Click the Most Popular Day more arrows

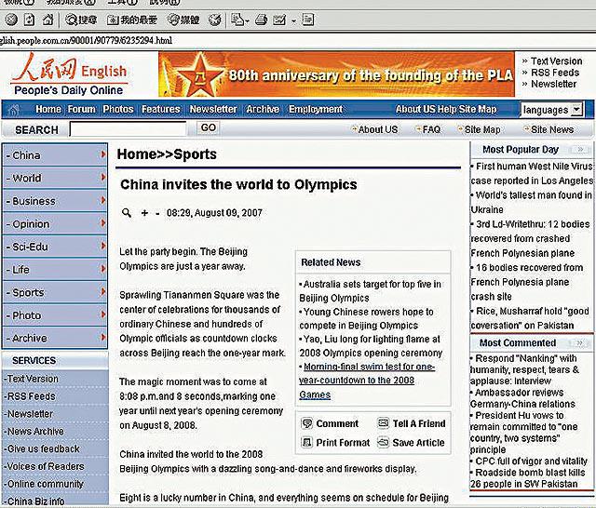580,149
